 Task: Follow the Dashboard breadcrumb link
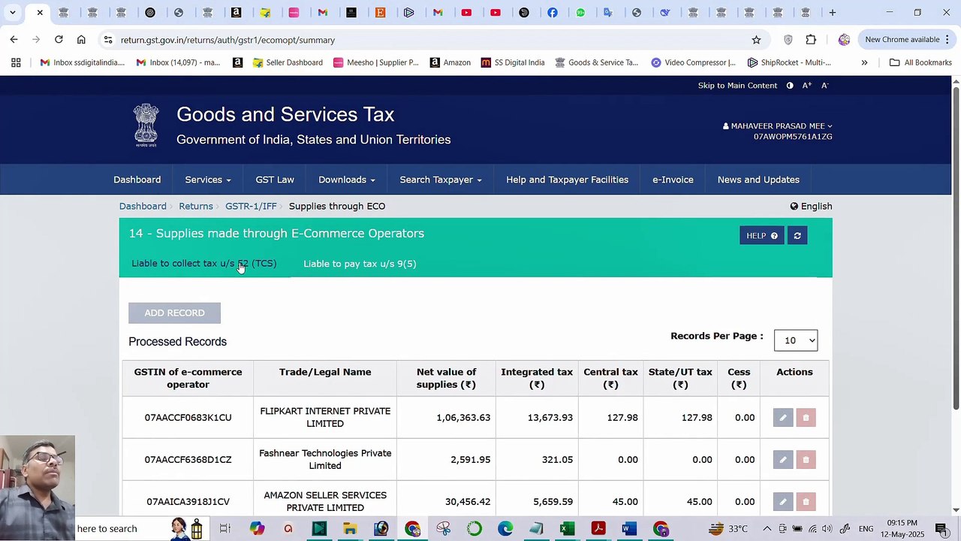tap(143, 207)
